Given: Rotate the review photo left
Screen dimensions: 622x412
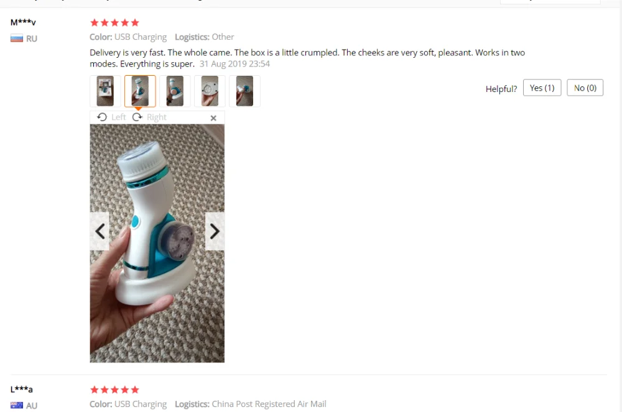Looking at the screenshot, I should pyautogui.click(x=102, y=117).
